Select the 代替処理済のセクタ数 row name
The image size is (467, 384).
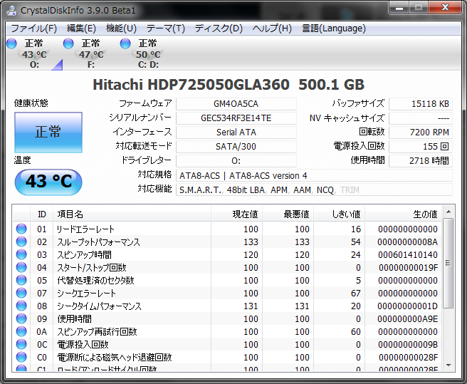tap(95, 280)
